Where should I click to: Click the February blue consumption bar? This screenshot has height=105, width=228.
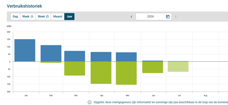click(x=51, y=53)
